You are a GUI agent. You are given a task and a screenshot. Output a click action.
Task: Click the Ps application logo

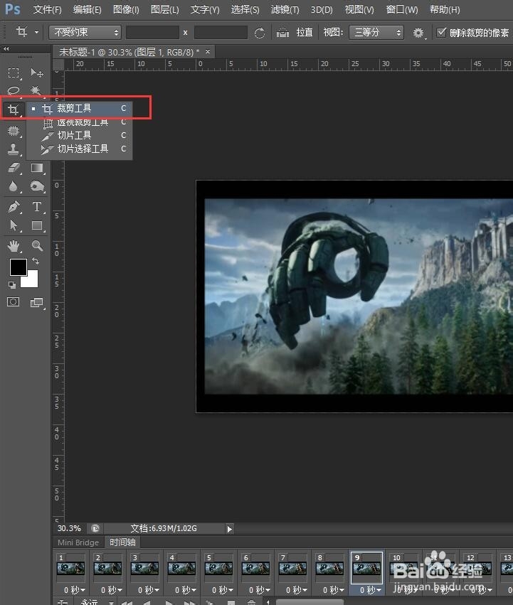point(12,9)
